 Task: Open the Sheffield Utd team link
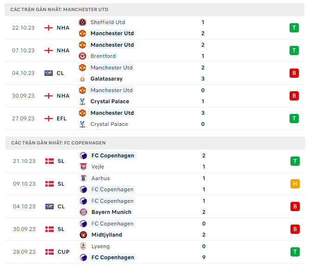[107, 22]
